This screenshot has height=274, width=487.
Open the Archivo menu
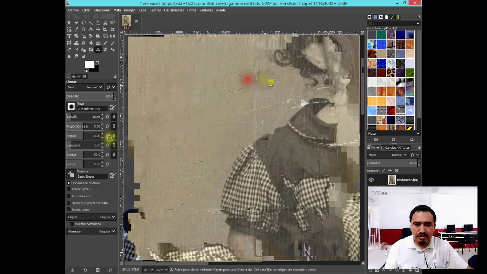(x=73, y=10)
